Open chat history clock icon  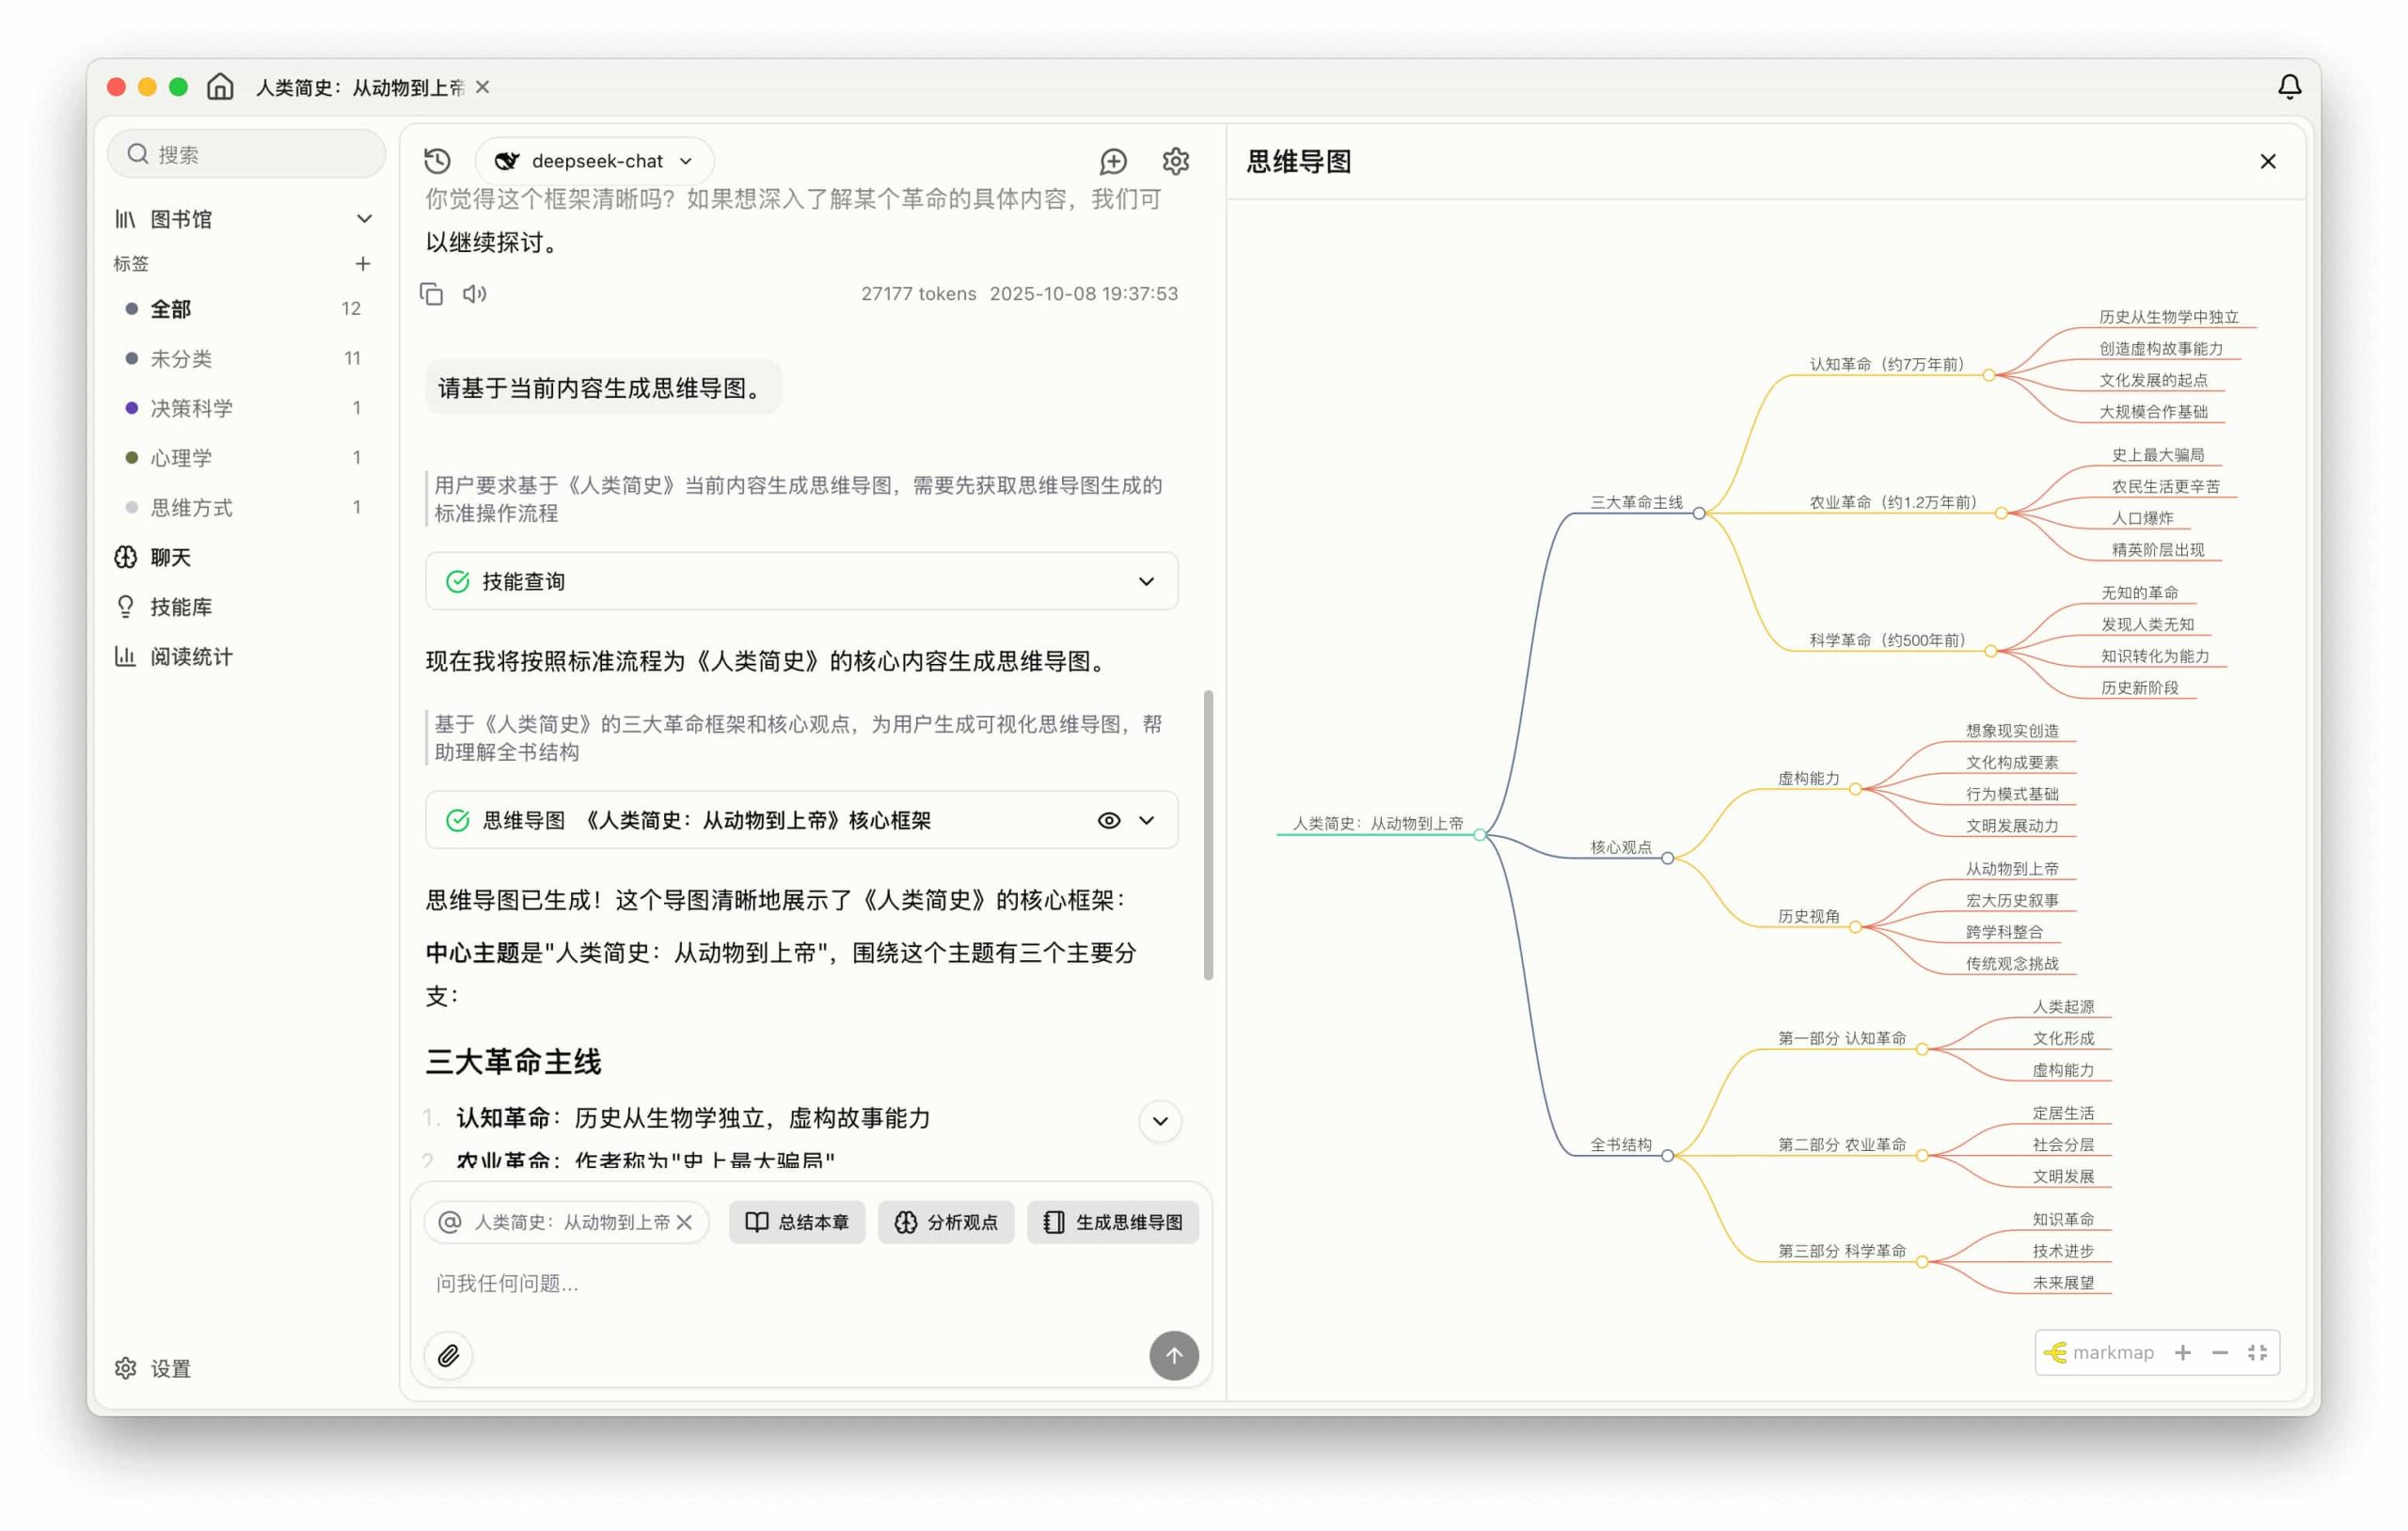pyautogui.click(x=437, y=161)
